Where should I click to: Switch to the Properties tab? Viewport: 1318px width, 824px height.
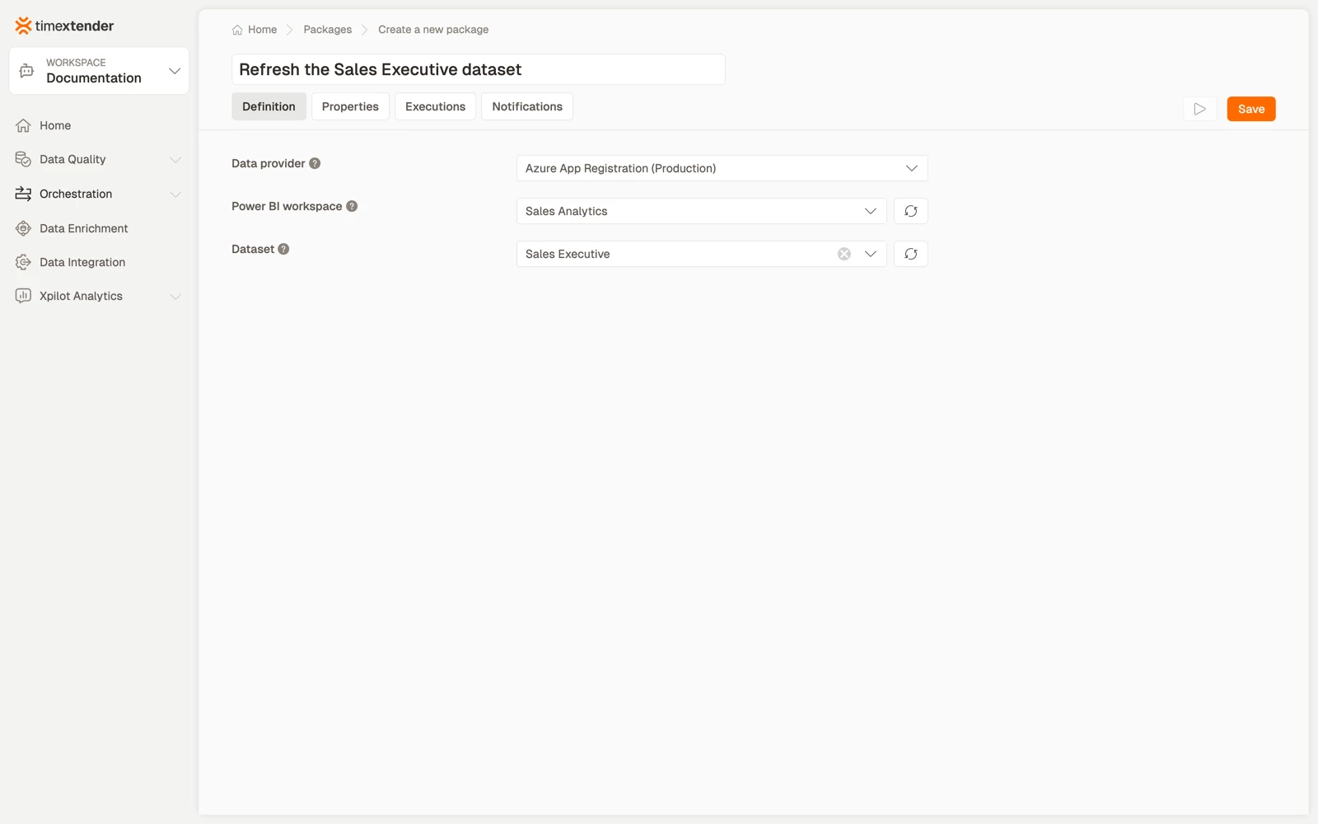click(x=350, y=106)
